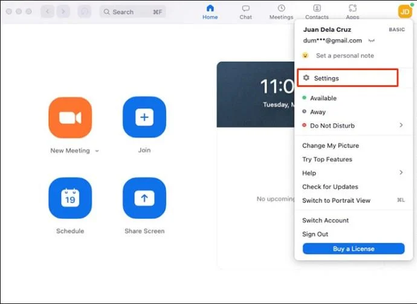The width and height of the screenshot is (417, 304).
Task: Click the blue Join meeting icon
Action: (x=144, y=117)
